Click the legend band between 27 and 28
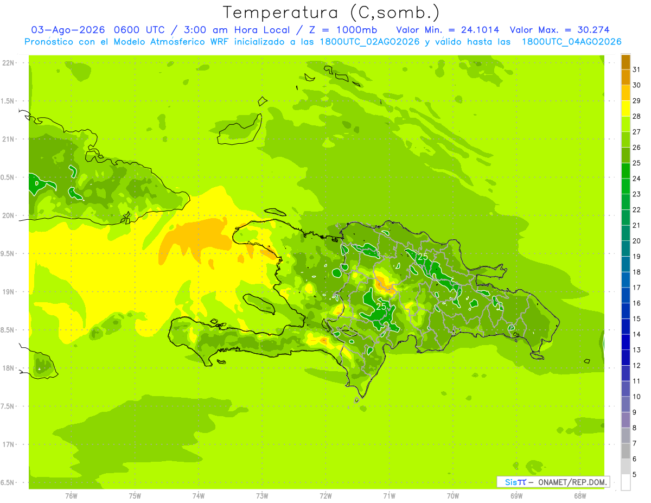The image size is (651, 503). pyautogui.click(x=626, y=124)
